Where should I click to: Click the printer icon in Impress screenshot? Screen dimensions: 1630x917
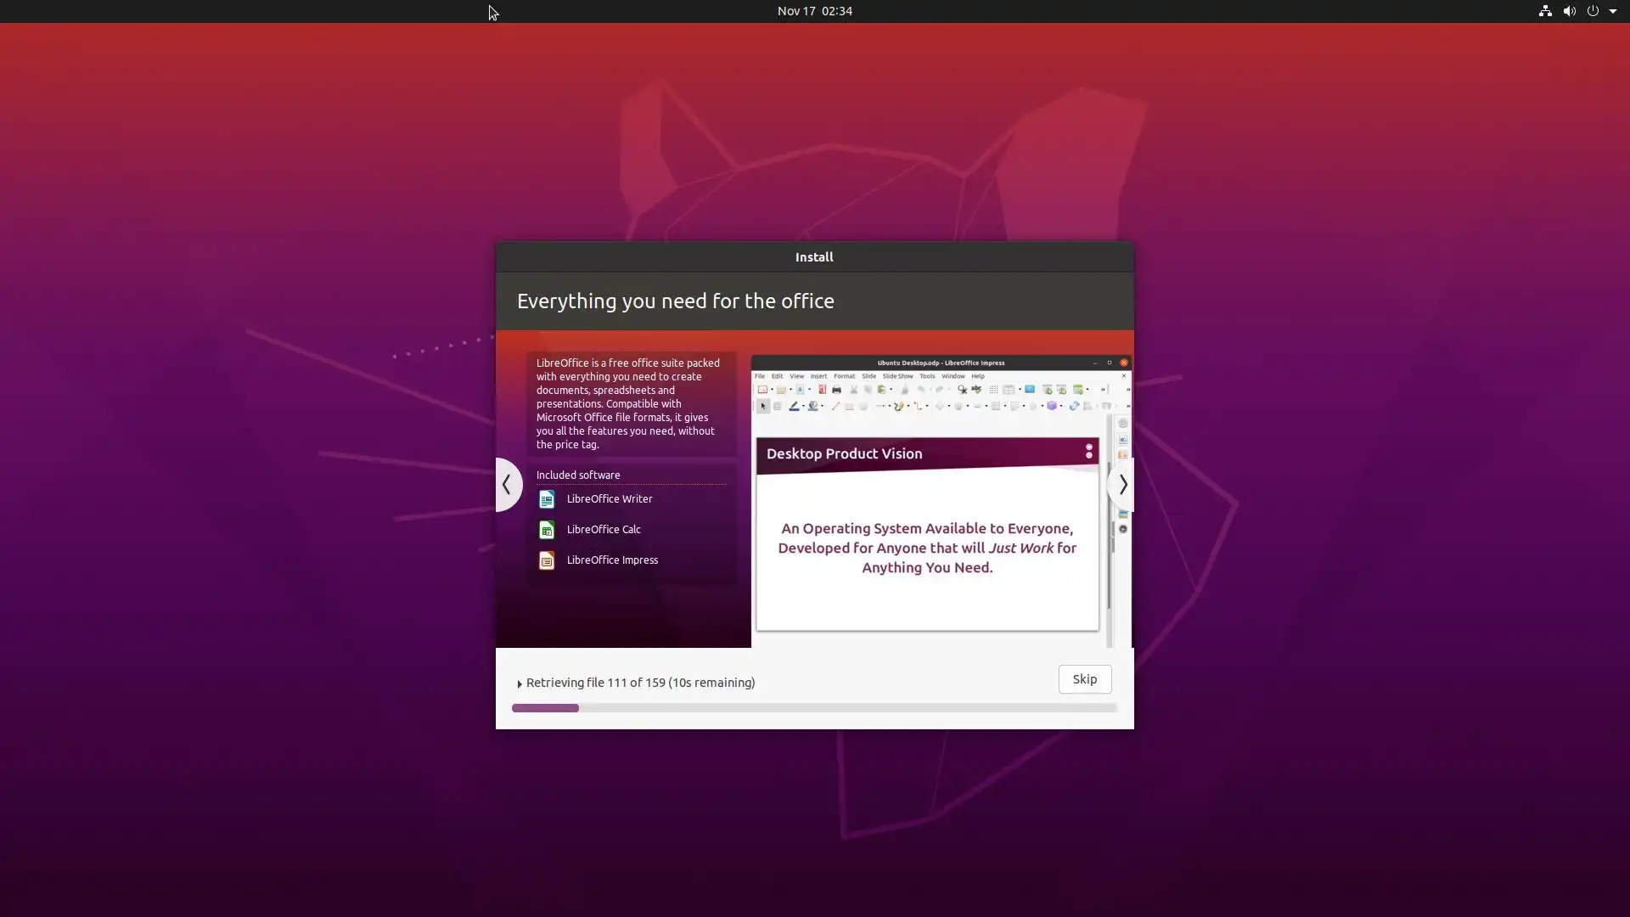836,390
